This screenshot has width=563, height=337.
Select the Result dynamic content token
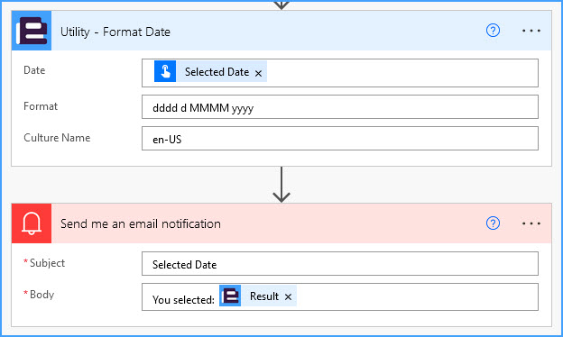click(258, 296)
